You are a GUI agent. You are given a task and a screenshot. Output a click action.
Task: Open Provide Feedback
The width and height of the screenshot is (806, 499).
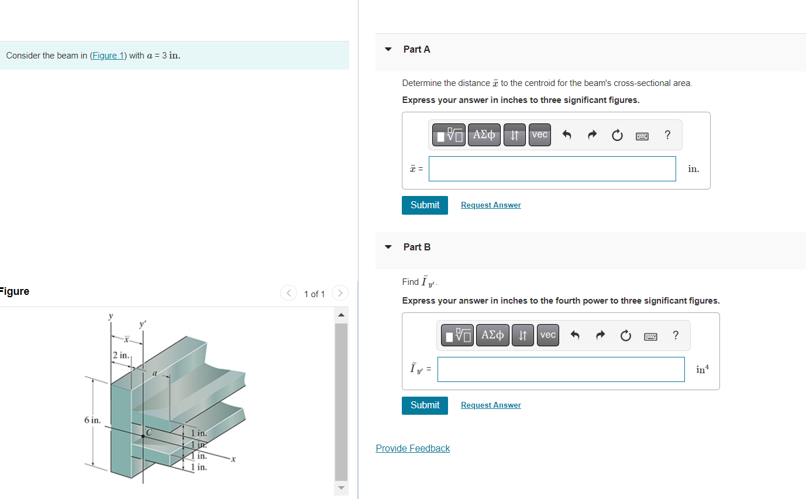click(412, 448)
